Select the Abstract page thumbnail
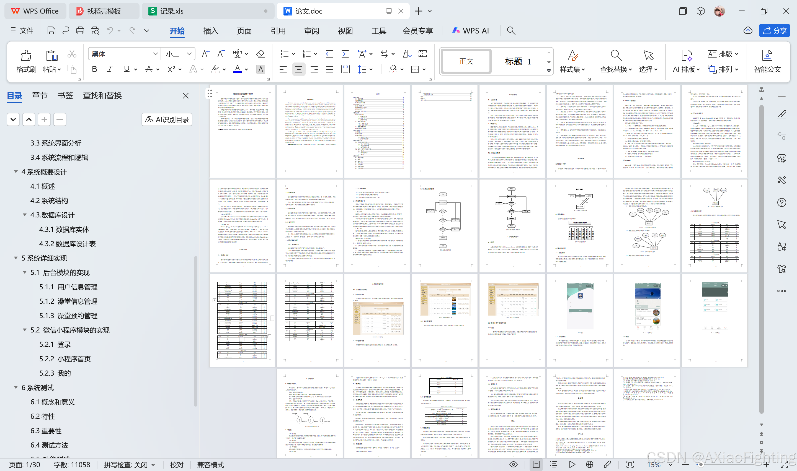The width and height of the screenshot is (797, 471). [x=310, y=131]
